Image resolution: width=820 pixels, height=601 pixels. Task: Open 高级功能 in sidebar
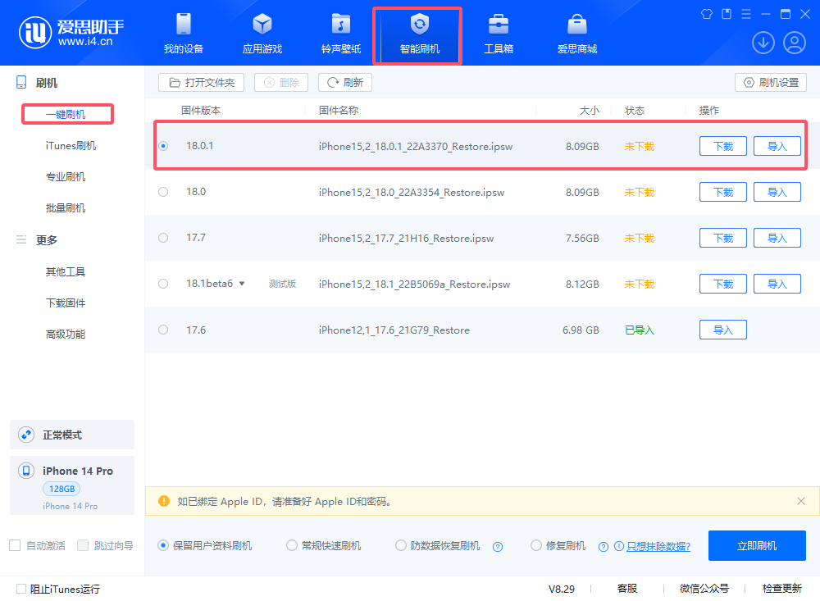66,335
